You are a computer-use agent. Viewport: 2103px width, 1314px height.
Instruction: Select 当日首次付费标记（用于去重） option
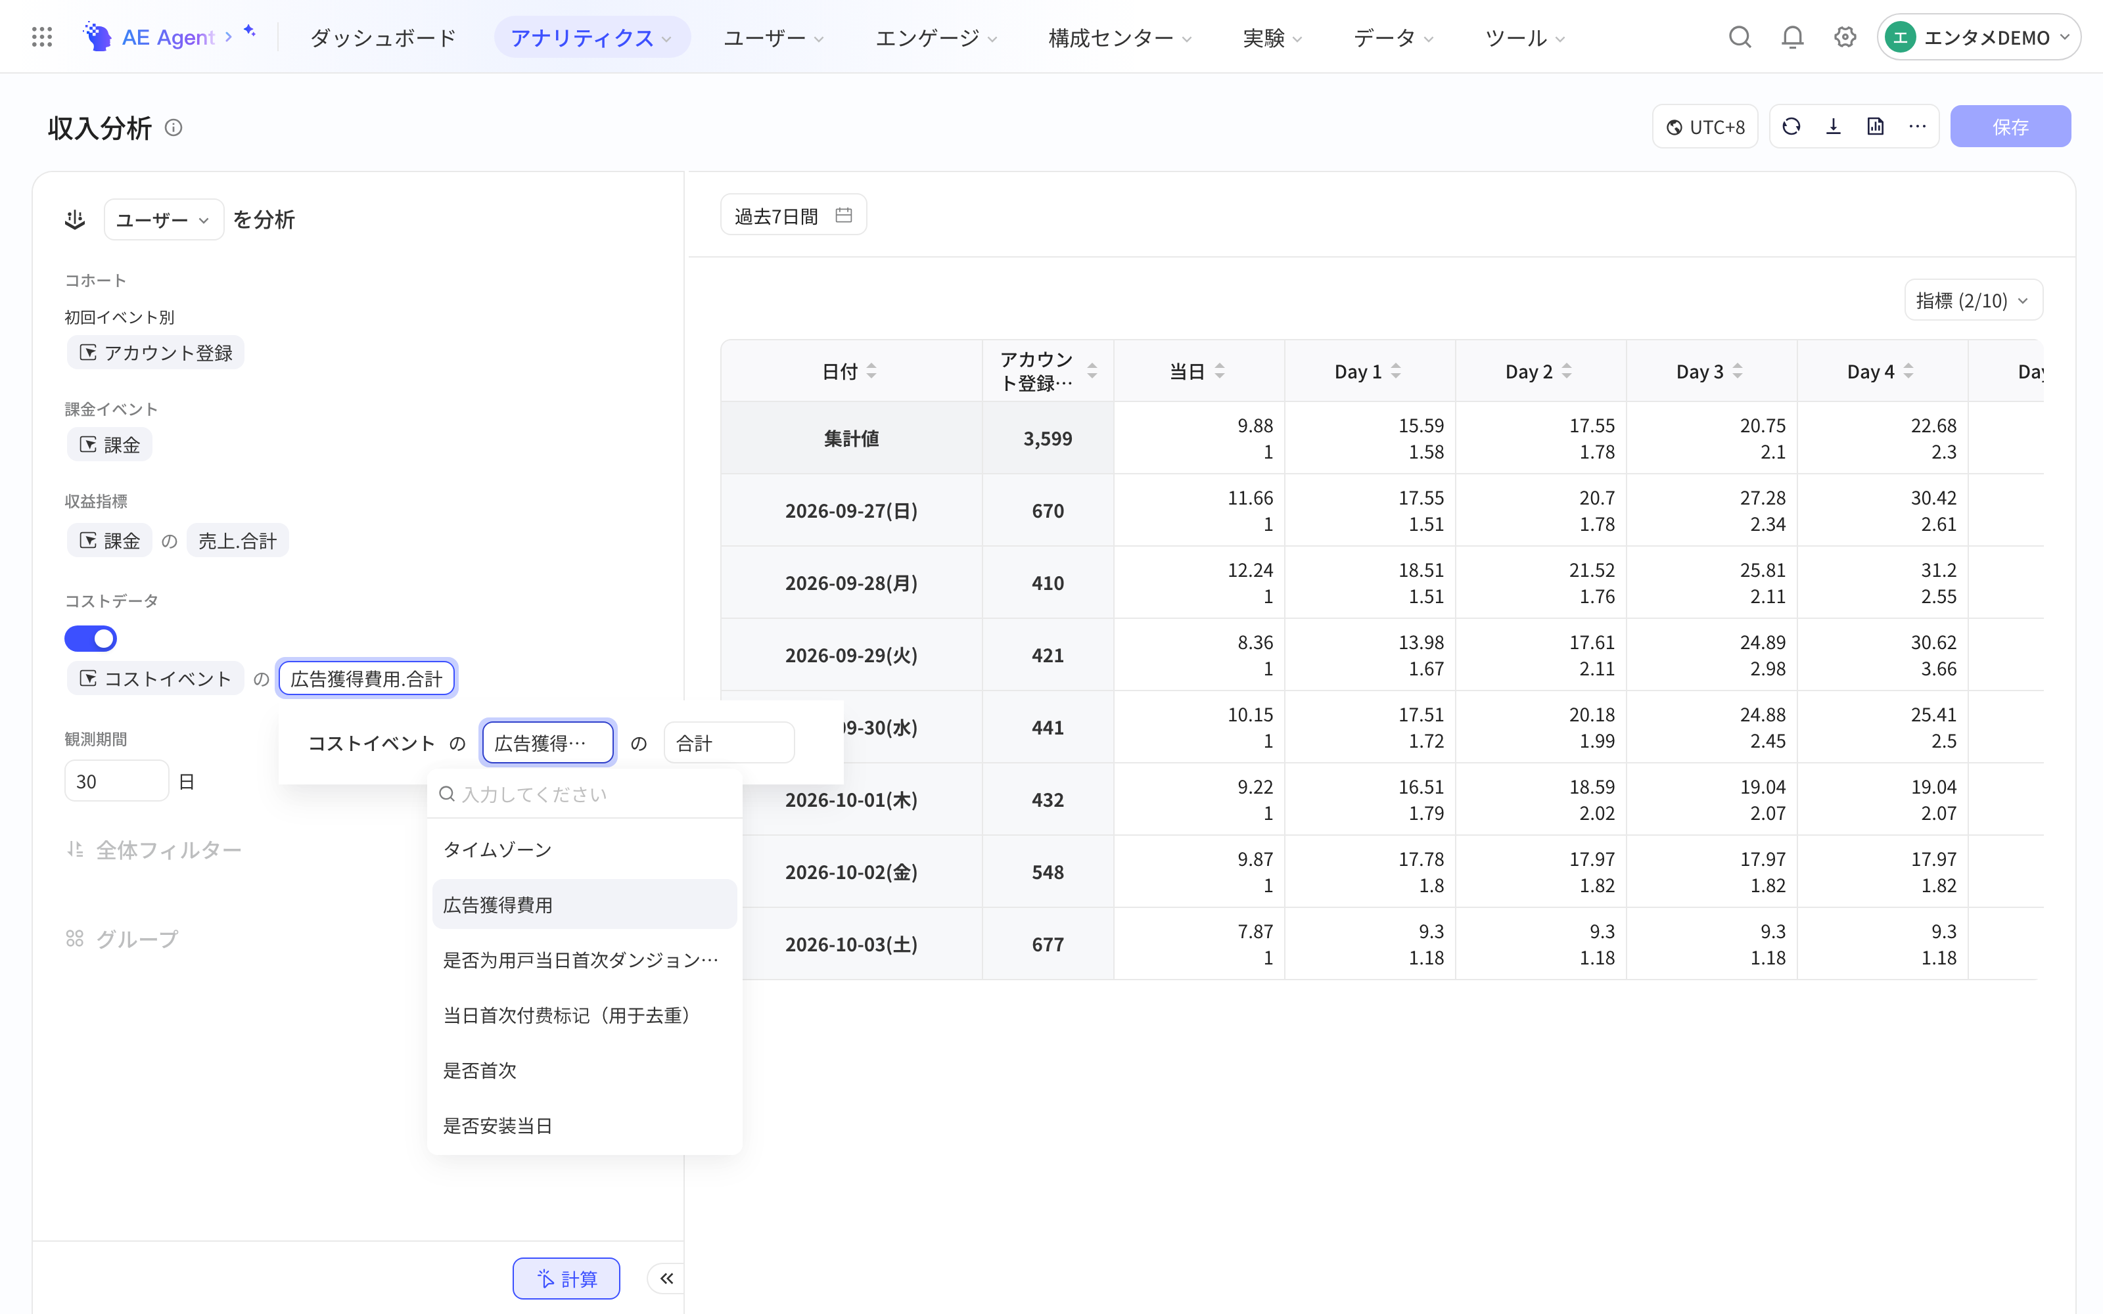(x=585, y=1015)
